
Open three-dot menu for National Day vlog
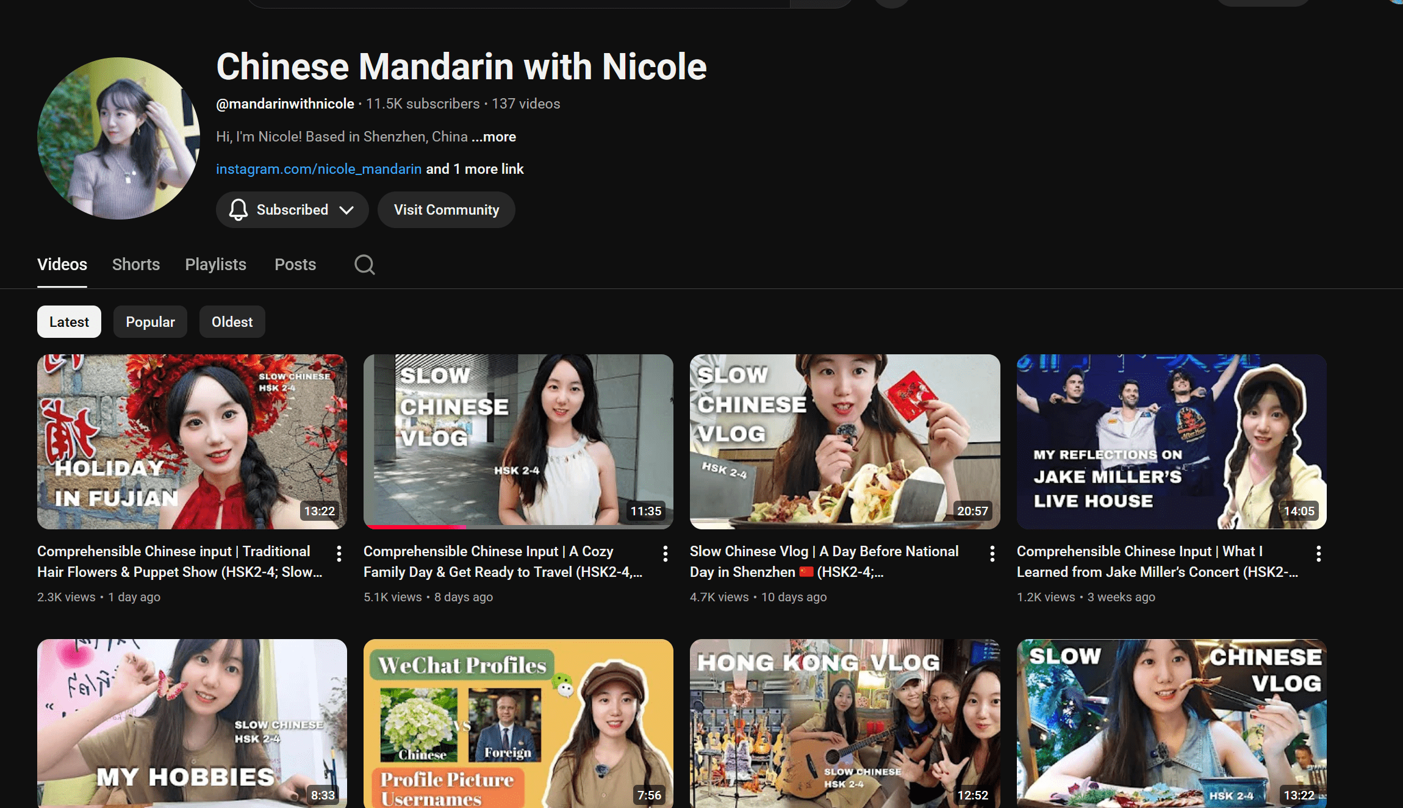pos(992,554)
